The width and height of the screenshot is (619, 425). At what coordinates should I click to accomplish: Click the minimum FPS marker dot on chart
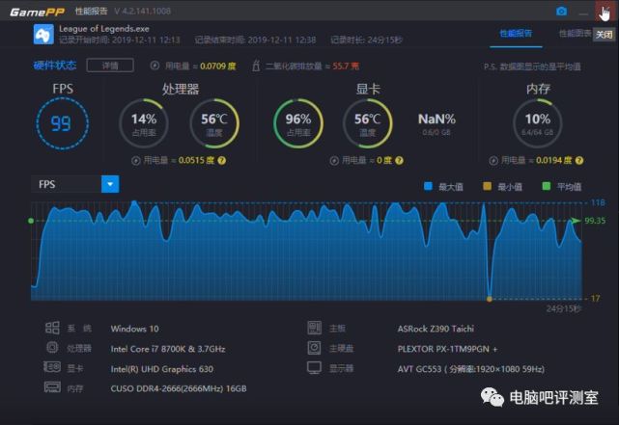click(x=490, y=299)
